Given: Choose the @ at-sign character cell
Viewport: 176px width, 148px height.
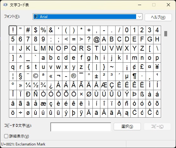Looking at the screenshot, I should pyautogui.click(x=97, y=40).
